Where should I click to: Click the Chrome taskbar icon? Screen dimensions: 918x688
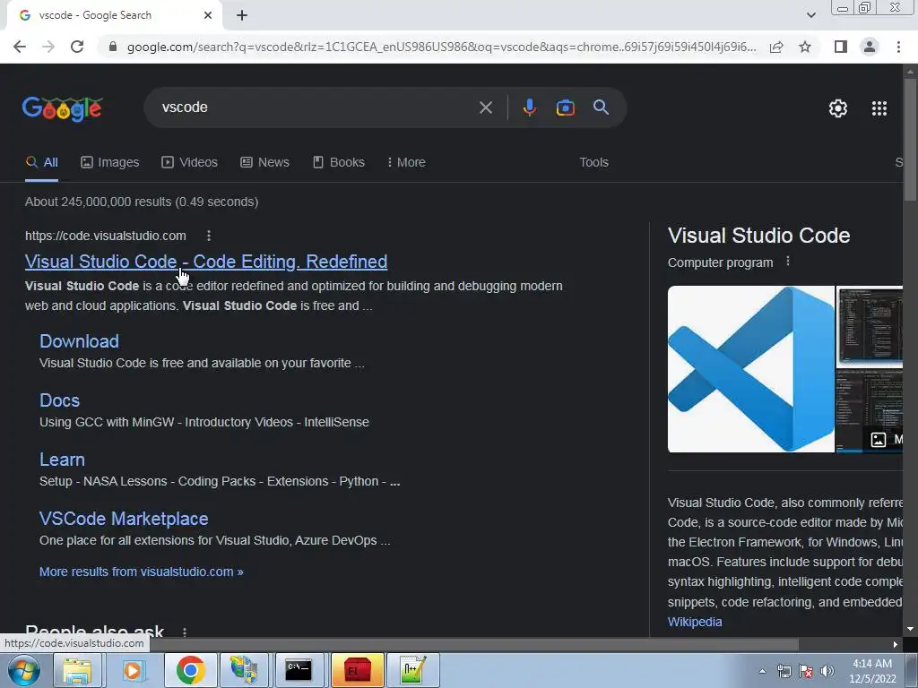190,670
